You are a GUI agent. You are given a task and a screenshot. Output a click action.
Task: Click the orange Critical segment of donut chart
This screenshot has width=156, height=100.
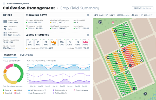coord(5,71)
